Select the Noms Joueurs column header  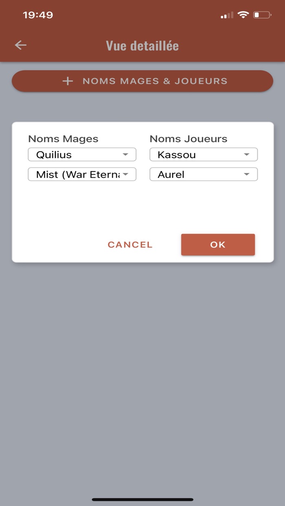point(188,139)
